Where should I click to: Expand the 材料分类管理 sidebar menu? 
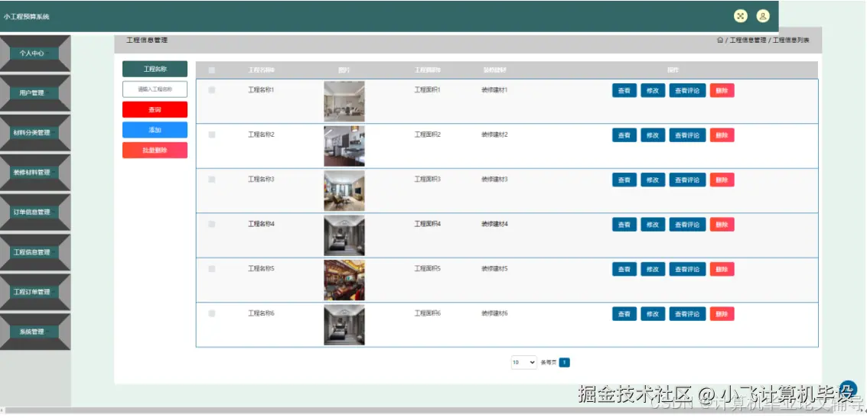coord(35,132)
